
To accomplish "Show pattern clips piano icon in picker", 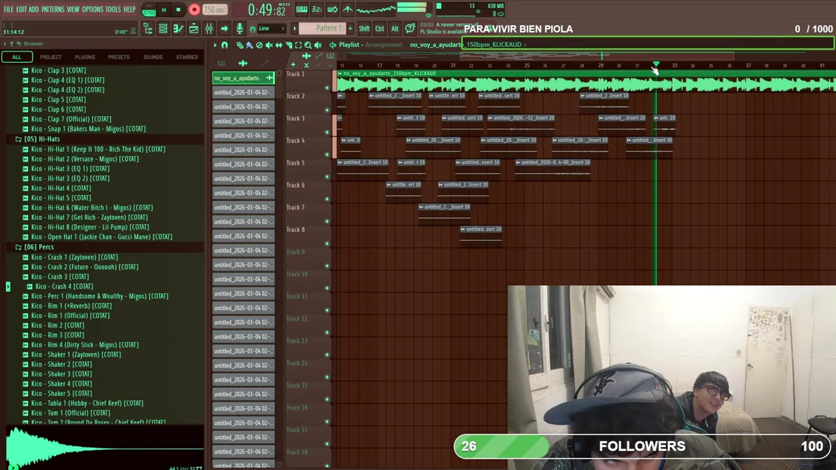I will (221, 63).
